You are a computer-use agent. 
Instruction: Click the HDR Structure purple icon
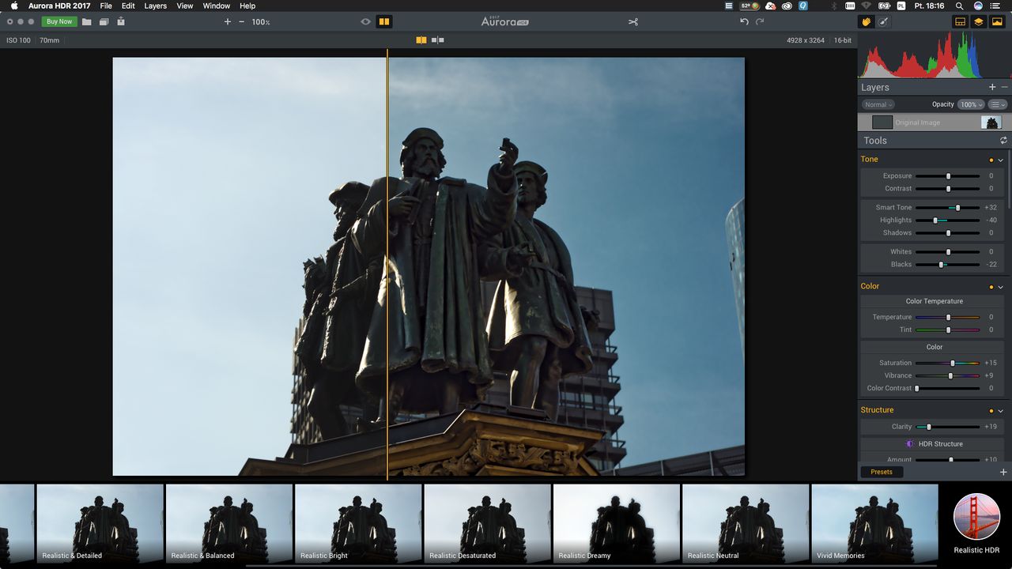point(910,444)
